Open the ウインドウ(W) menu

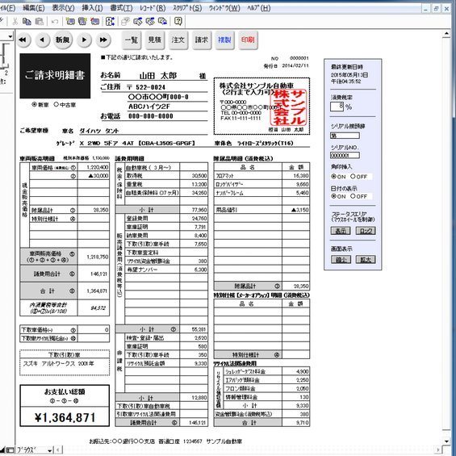224,8
